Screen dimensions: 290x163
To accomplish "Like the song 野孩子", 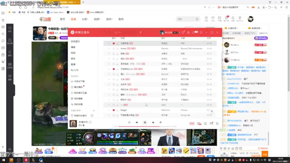I will click(113, 100).
